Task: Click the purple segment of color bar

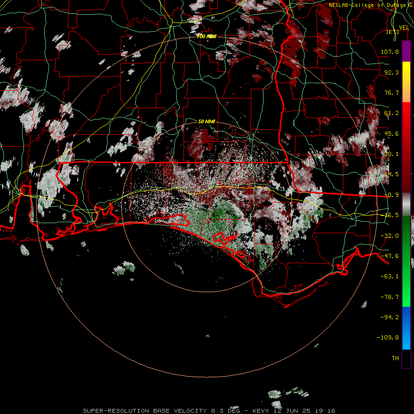Action: (x=406, y=52)
